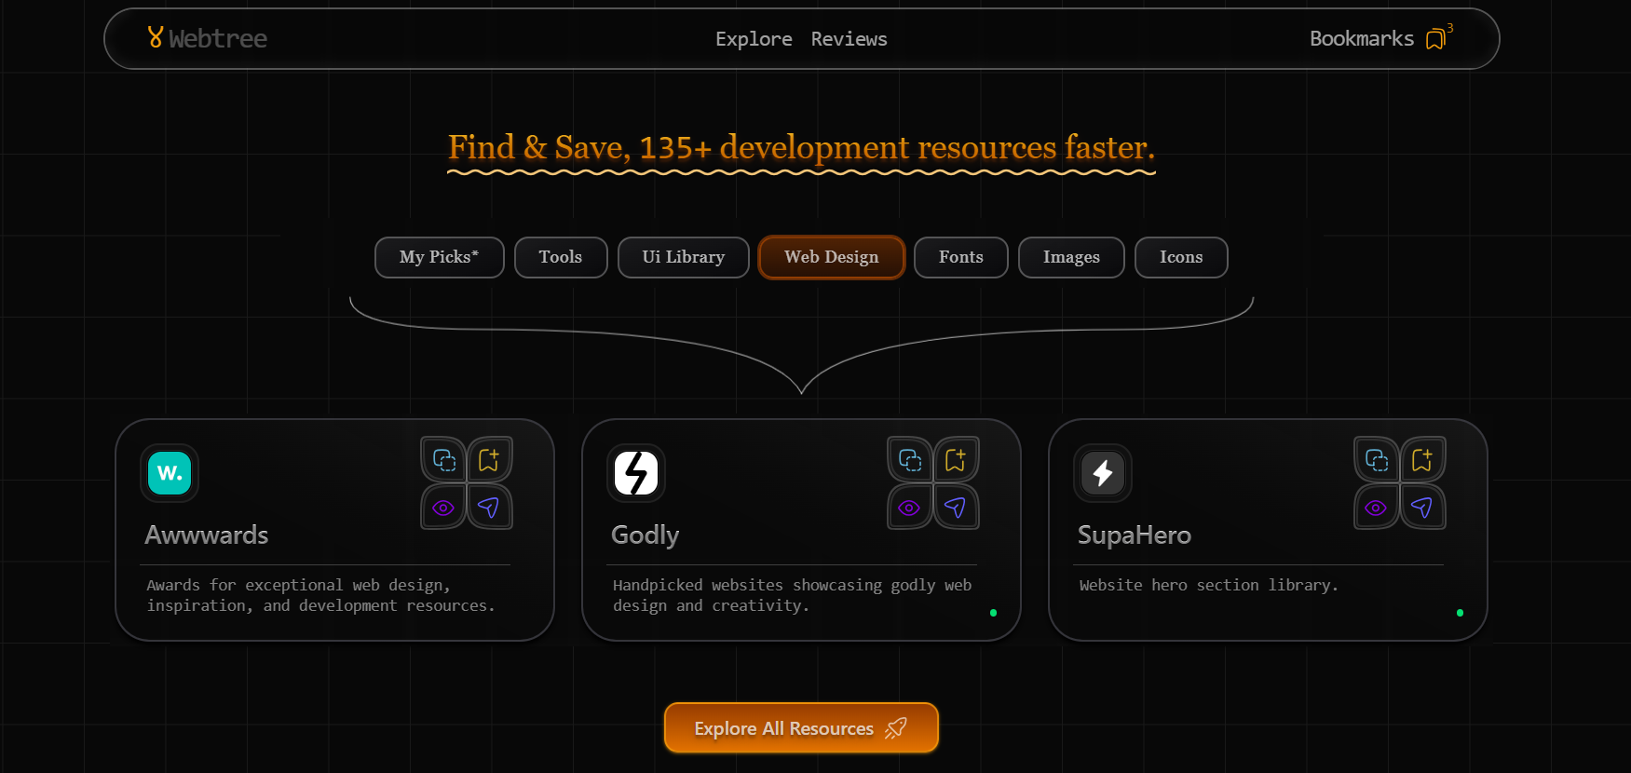Preview Godly with the eye icon
Image resolution: width=1631 pixels, height=773 pixels.
(x=910, y=508)
